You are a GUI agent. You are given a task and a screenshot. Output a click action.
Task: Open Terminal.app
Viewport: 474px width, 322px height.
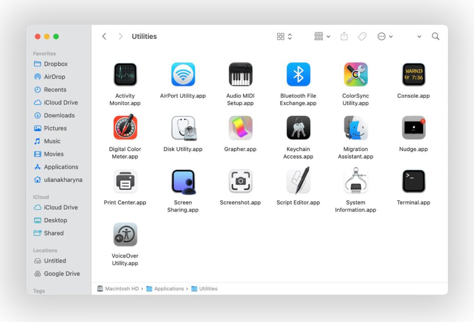[413, 181]
